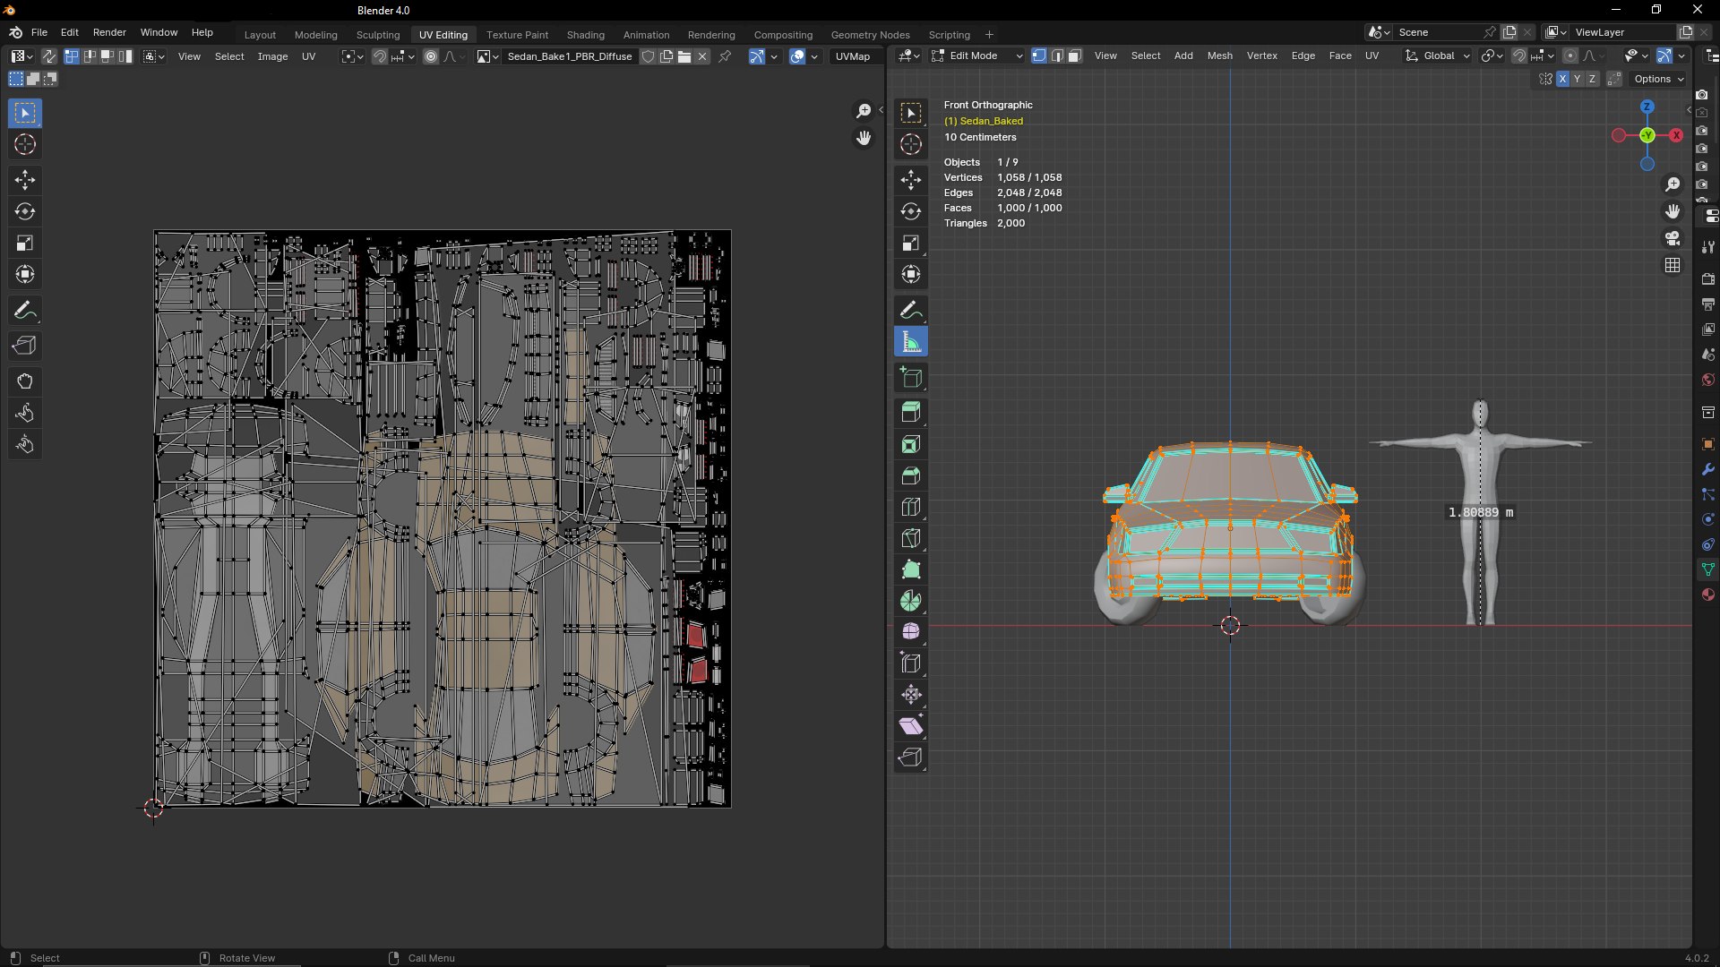This screenshot has width=1720, height=967.
Task: Open the Image menu in UV editor
Action: coord(272,56)
